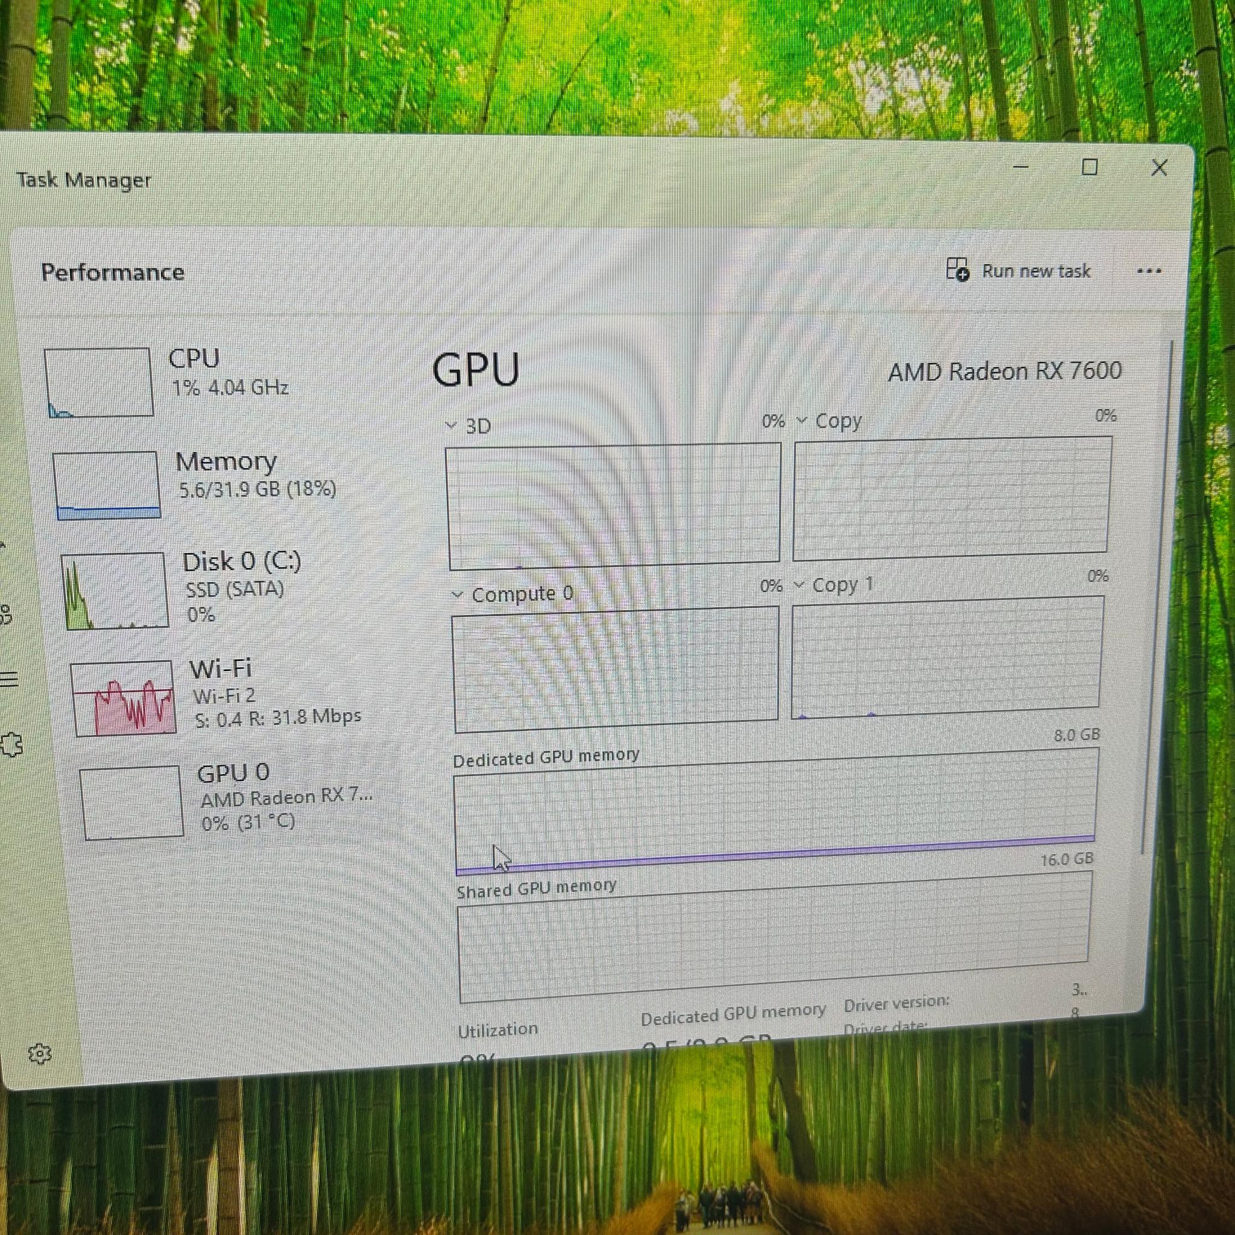Click the Disk 0 activity thumbnail graph
The width and height of the screenshot is (1235, 1235).
coord(115,590)
